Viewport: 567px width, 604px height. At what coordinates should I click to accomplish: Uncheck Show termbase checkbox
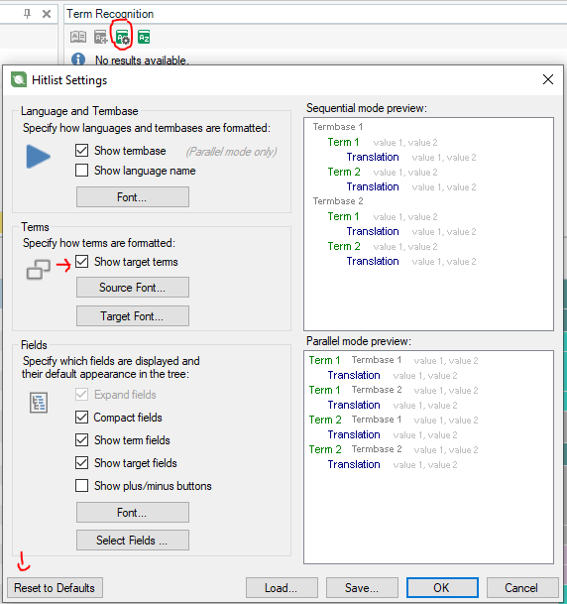point(81,150)
